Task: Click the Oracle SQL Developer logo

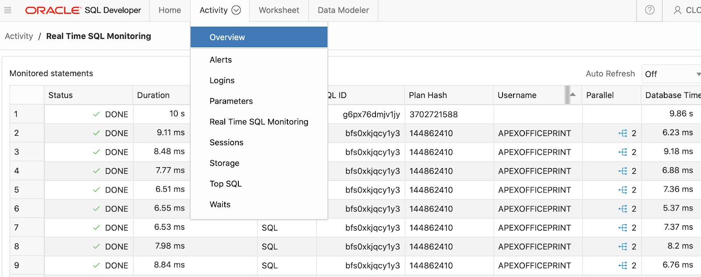Action: point(83,10)
